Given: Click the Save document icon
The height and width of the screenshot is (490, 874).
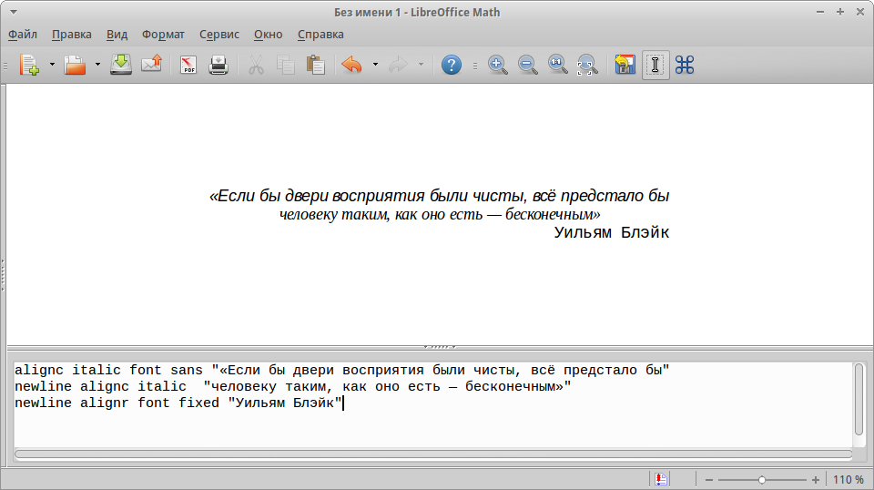Looking at the screenshot, I should pos(121,65).
